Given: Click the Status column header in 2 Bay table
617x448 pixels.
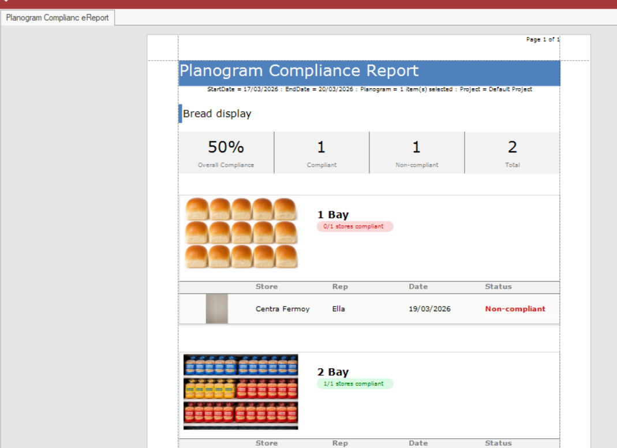Looking at the screenshot, I should click(498, 443).
